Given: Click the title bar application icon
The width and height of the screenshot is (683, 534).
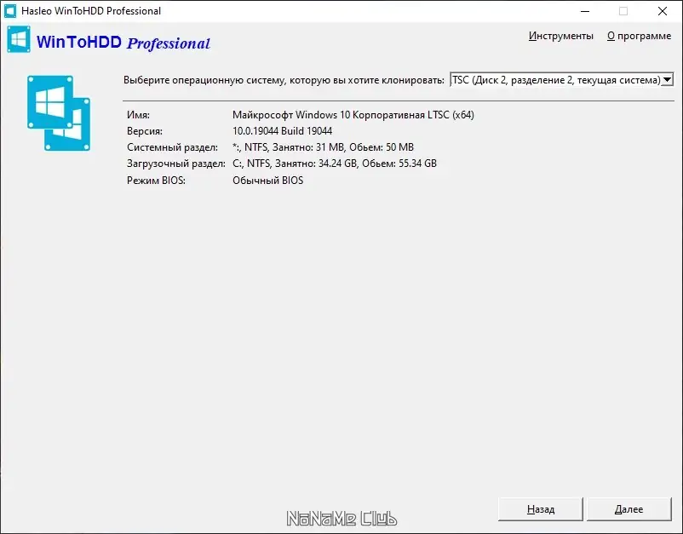Looking at the screenshot, I should pos(10,11).
